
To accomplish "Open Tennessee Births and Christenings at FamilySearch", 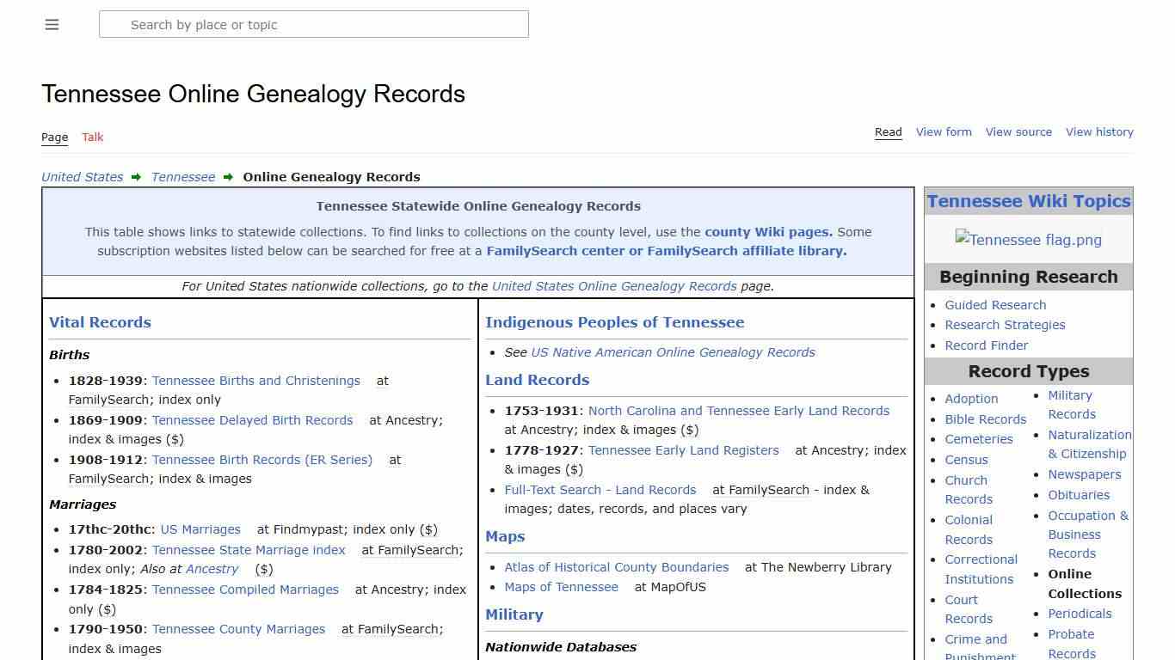I will click(255, 381).
